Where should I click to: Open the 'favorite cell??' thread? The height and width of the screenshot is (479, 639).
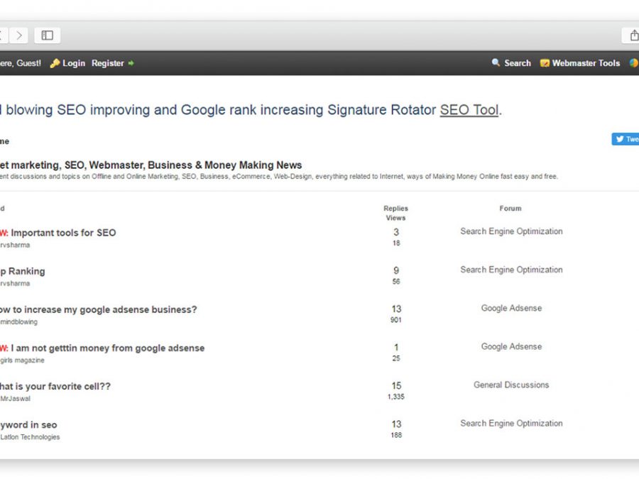pyautogui.click(x=55, y=386)
